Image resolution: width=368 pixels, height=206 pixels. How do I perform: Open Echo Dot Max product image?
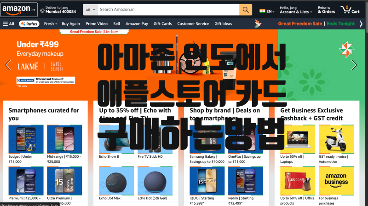[x=116, y=181]
